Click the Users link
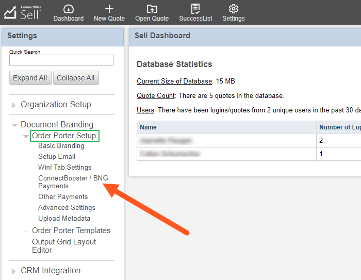 [x=145, y=110]
